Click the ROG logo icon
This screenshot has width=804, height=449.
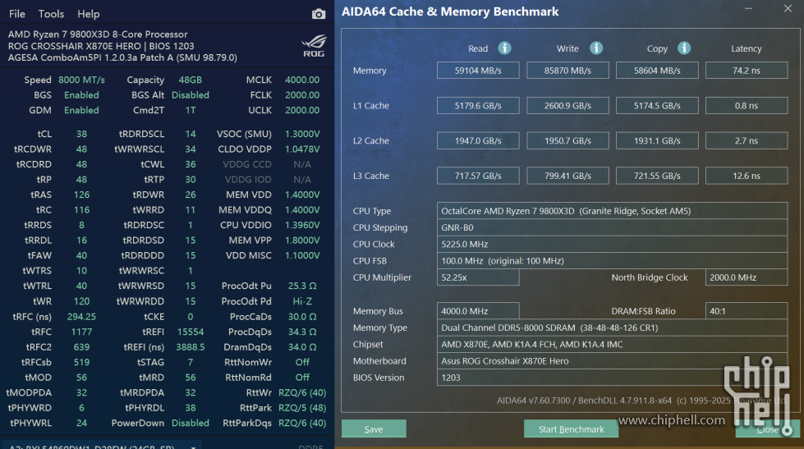314,46
